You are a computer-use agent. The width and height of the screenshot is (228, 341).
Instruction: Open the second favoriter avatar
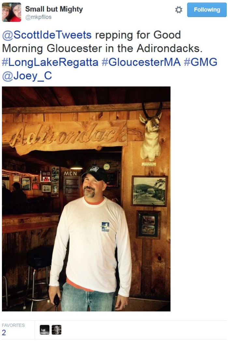pyautogui.click(x=56, y=330)
